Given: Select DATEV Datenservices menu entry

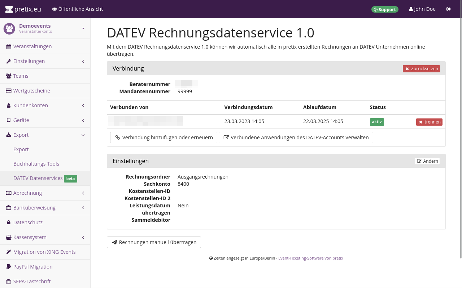Looking at the screenshot, I should [38, 178].
